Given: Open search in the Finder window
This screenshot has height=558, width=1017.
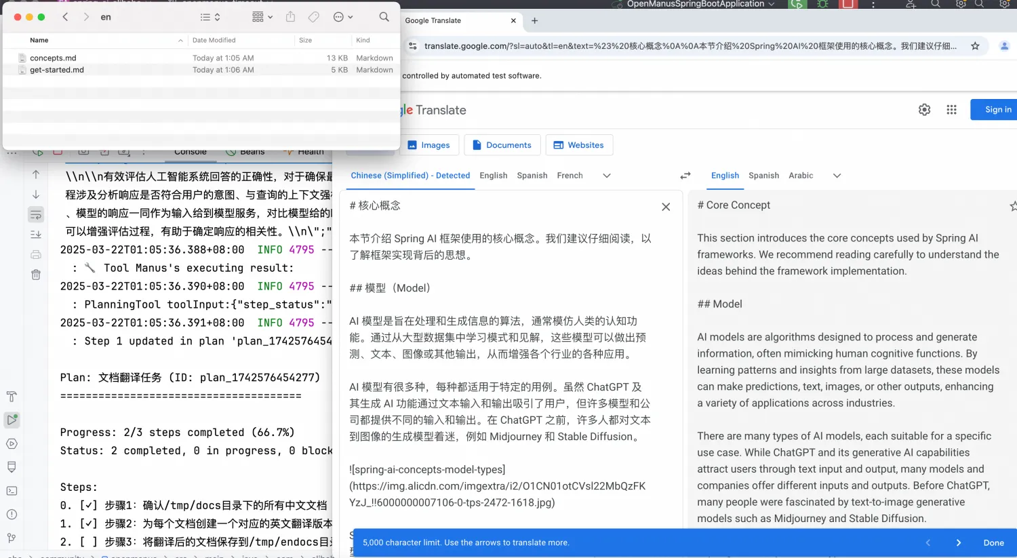Looking at the screenshot, I should click(x=384, y=17).
